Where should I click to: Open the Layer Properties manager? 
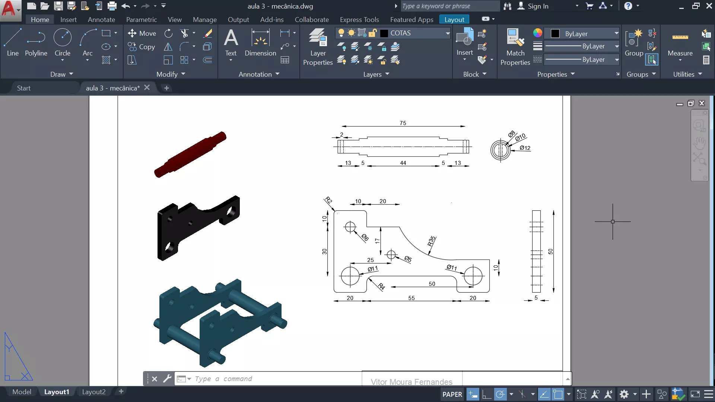[x=318, y=47]
